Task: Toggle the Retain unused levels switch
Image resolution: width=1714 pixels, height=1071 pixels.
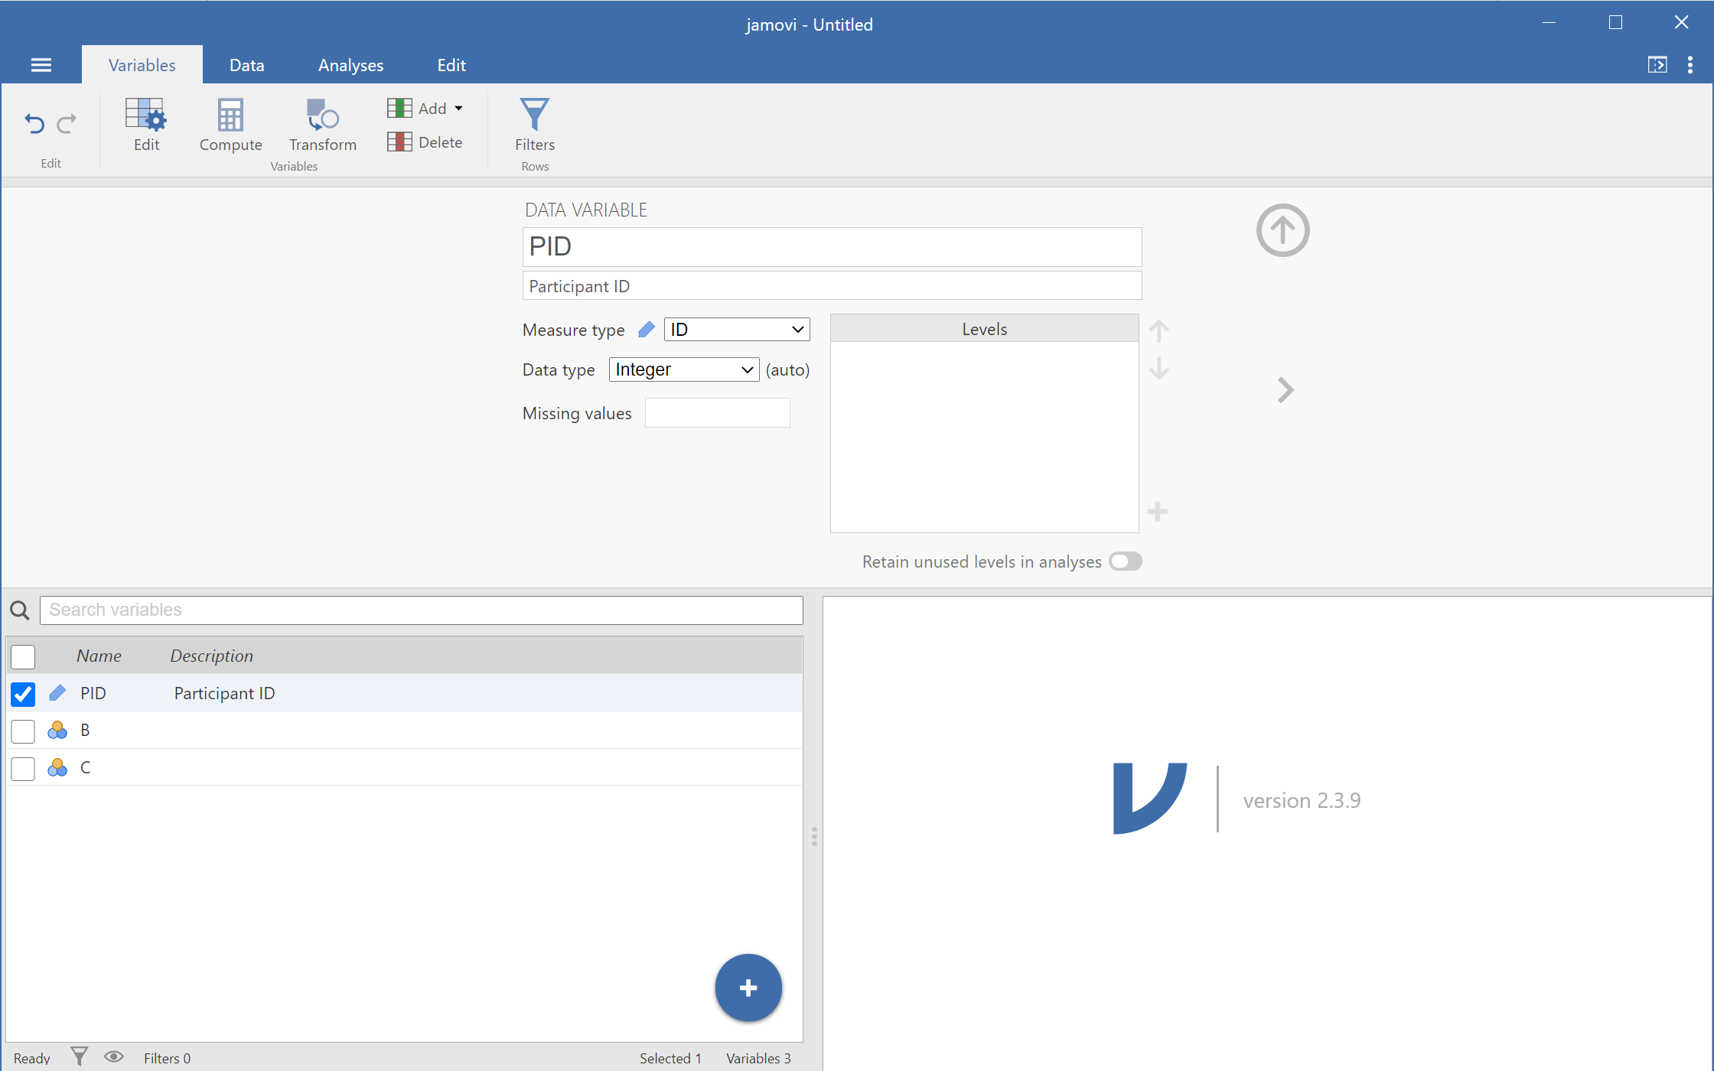Action: [x=1124, y=562]
